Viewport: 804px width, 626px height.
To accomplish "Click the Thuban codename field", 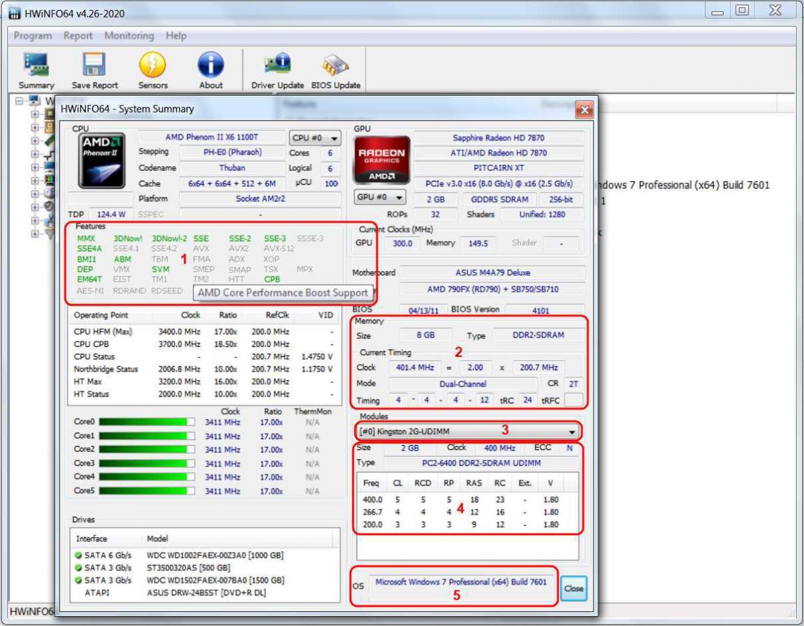I will [x=232, y=167].
